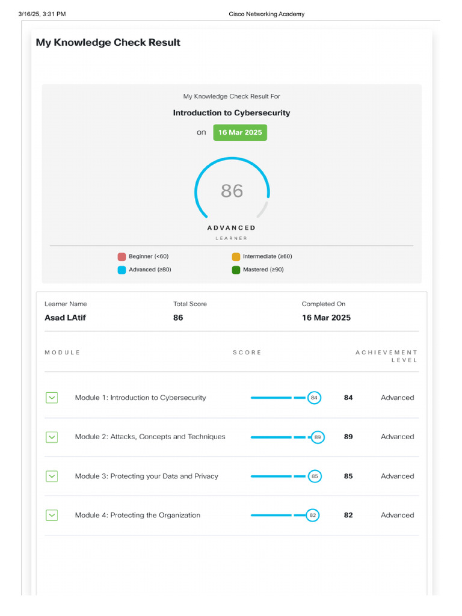Click the 89 score marker on Module 2
462x616 pixels.
[317, 437]
